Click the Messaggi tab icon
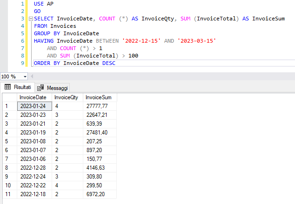295x204 pixels. coord(40,88)
